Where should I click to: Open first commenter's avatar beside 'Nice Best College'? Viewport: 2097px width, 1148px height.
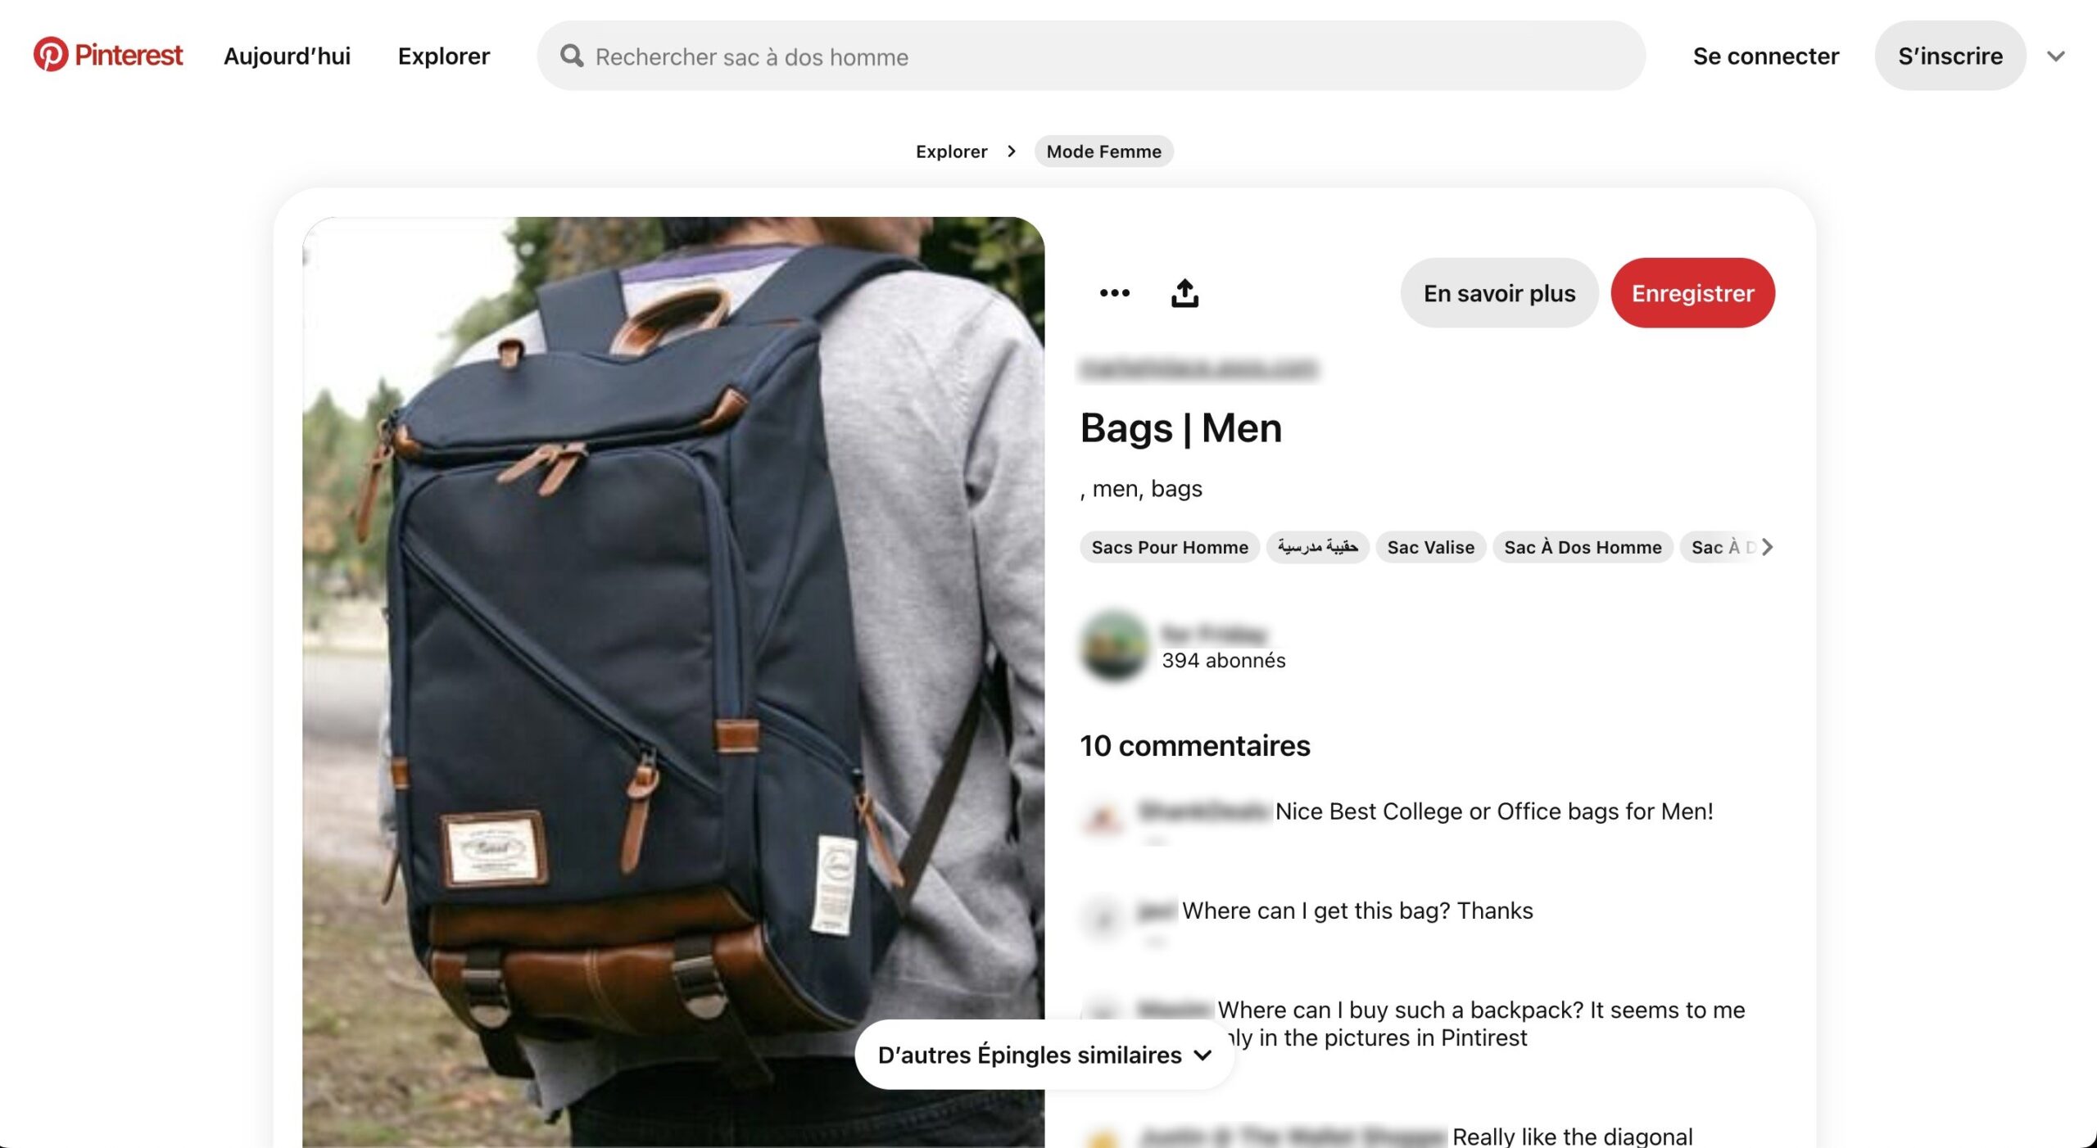tap(1103, 817)
